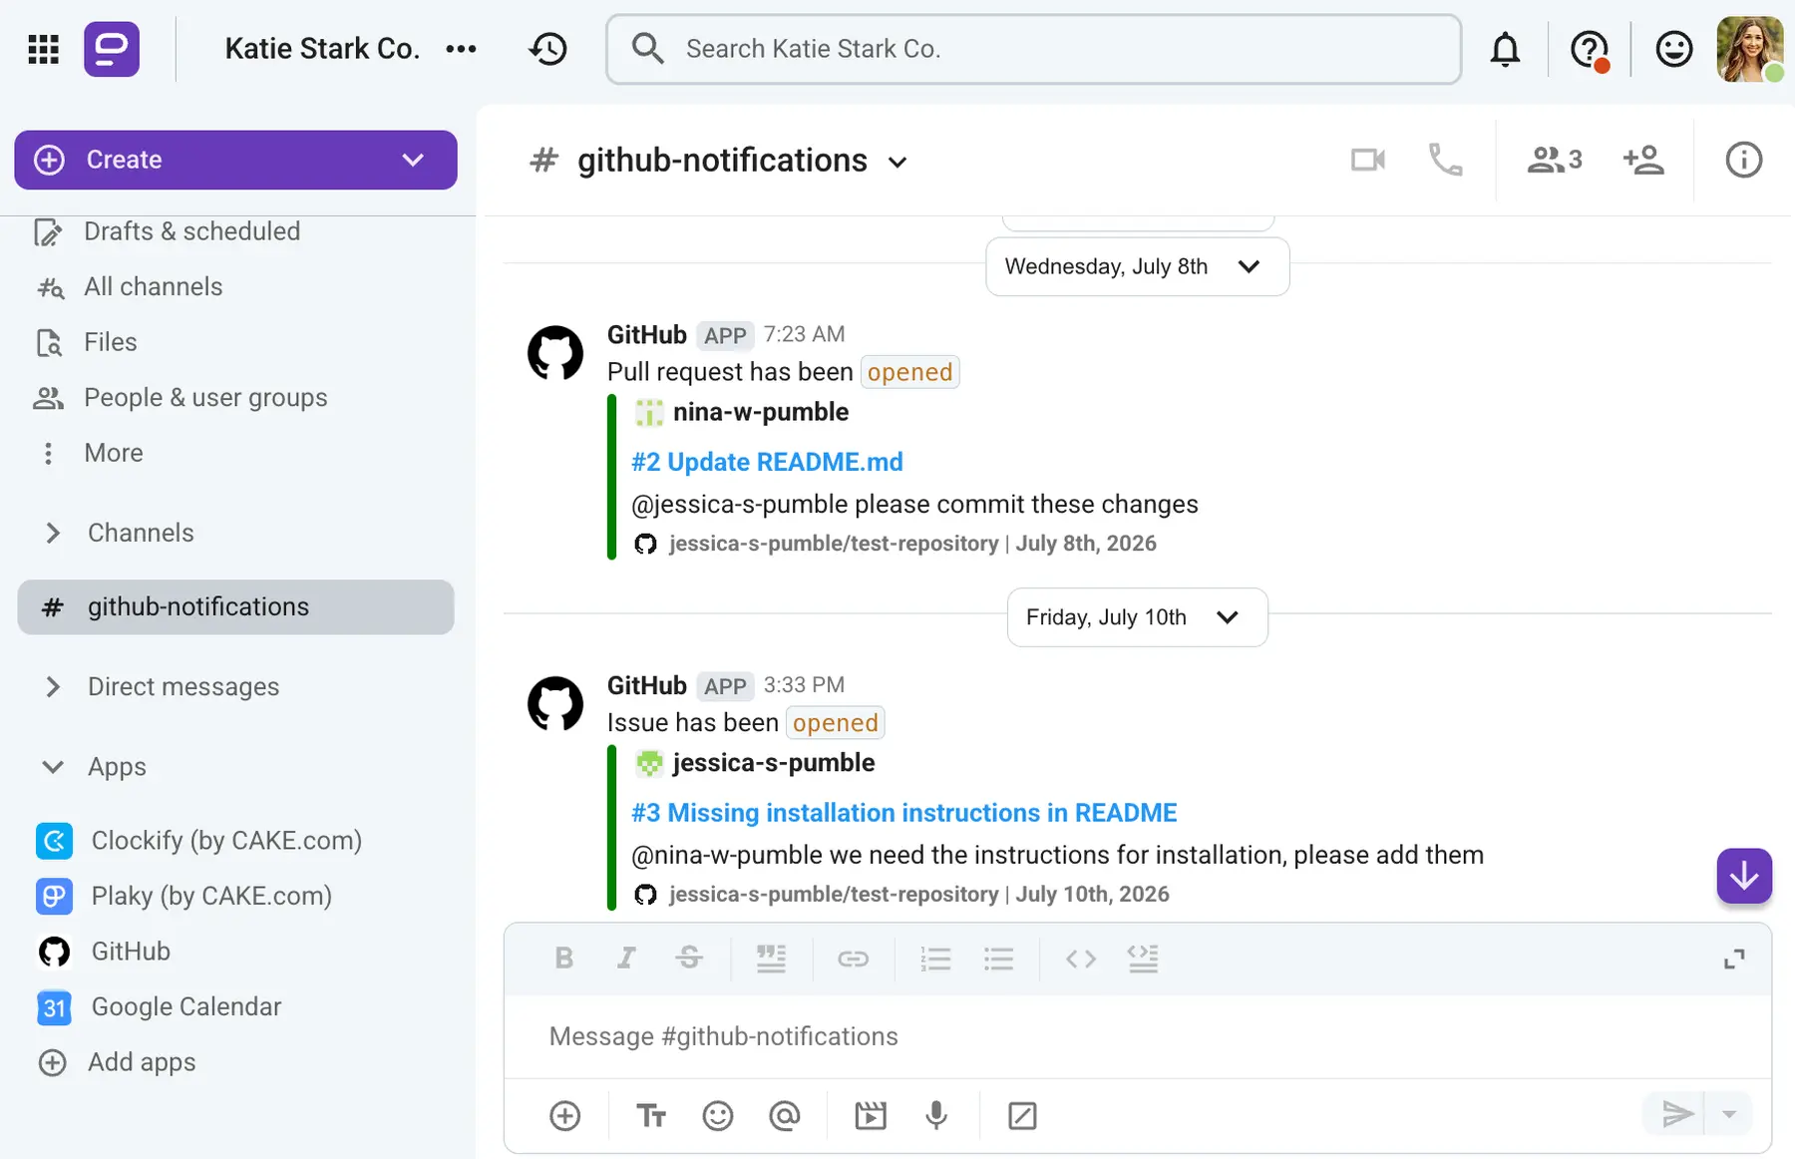Send the message
Image resolution: width=1795 pixels, height=1159 pixels.
click(x=1677, y=1114)
